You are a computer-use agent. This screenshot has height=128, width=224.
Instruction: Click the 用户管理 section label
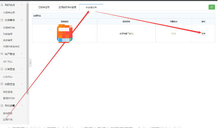pyautogui.click(x=10, y=54)
